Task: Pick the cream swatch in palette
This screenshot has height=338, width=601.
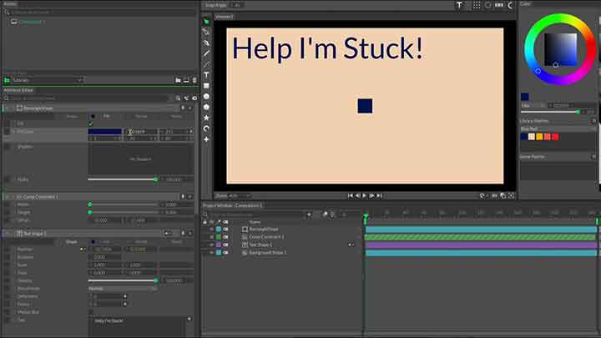Action: 531,137
